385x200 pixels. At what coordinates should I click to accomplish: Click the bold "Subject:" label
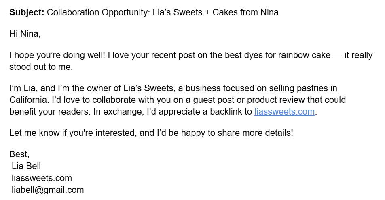pyautogui.click(x=27, y=12)
